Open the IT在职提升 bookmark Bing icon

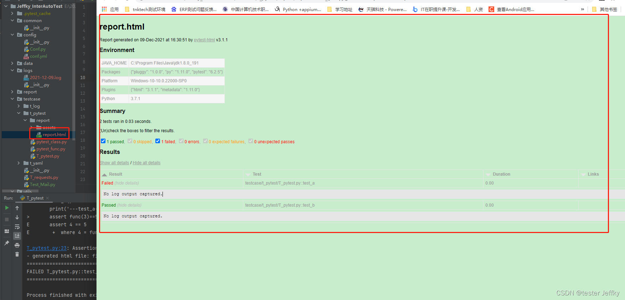415,9
